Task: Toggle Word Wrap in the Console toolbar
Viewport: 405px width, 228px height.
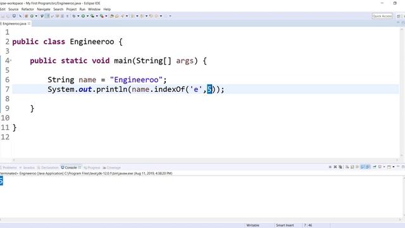Action: point(357,167)
